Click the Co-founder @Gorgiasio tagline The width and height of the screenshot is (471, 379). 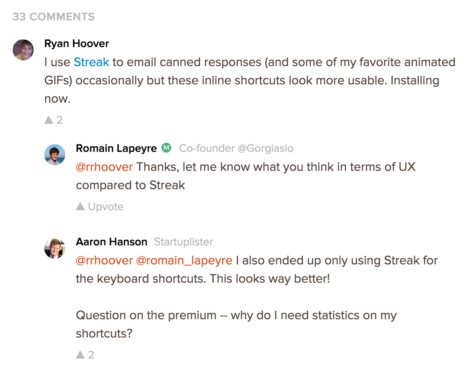coord(236,148)
